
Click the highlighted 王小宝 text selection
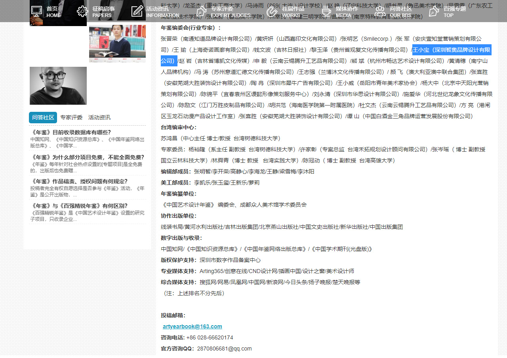(452, 50)
